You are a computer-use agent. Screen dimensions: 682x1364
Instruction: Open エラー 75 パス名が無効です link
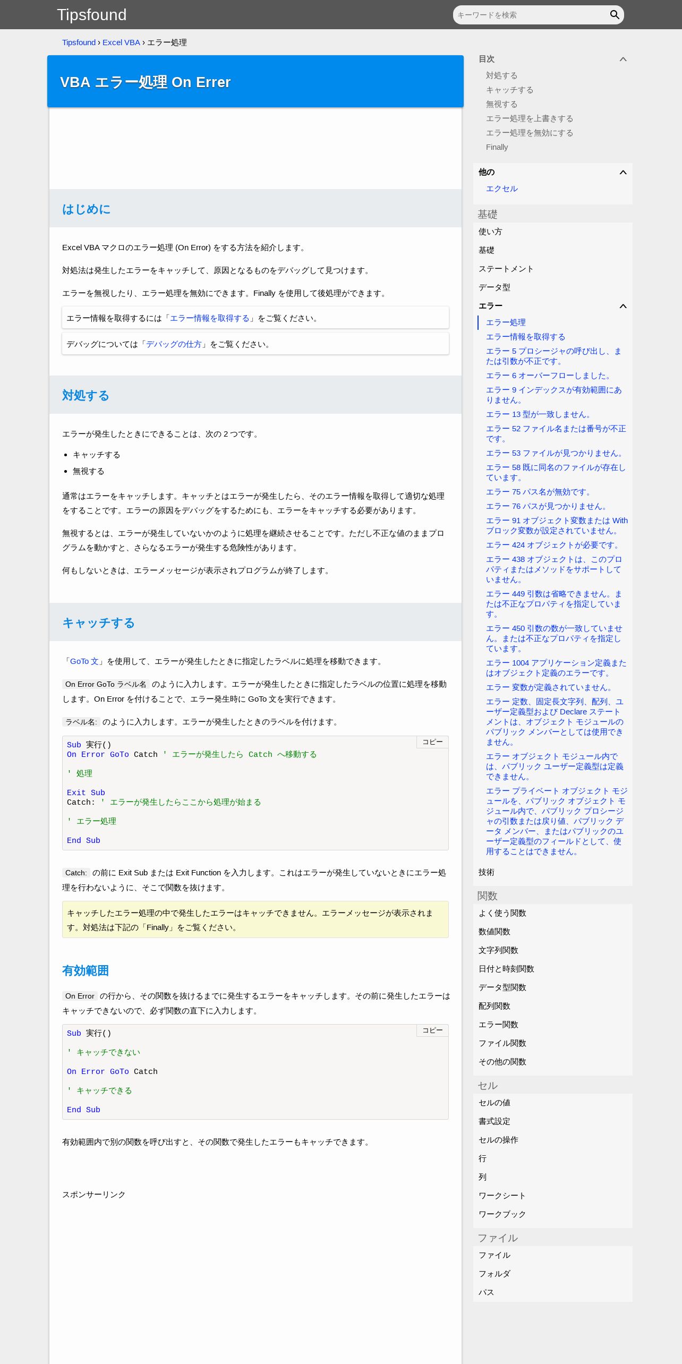(x=539, y=492)
